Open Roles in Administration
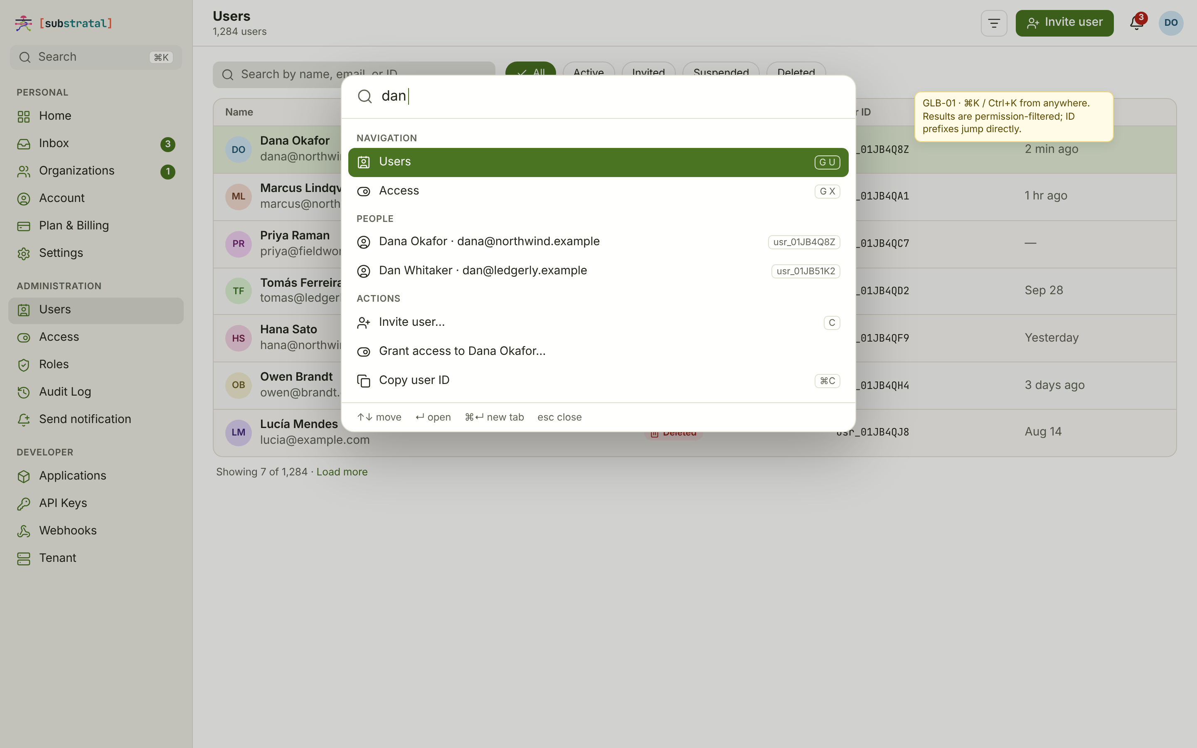Viewport: 1197px width, 748px height. 96,364
